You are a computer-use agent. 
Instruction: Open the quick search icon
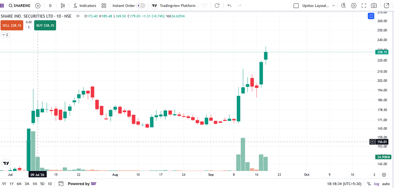coord(343,6)
